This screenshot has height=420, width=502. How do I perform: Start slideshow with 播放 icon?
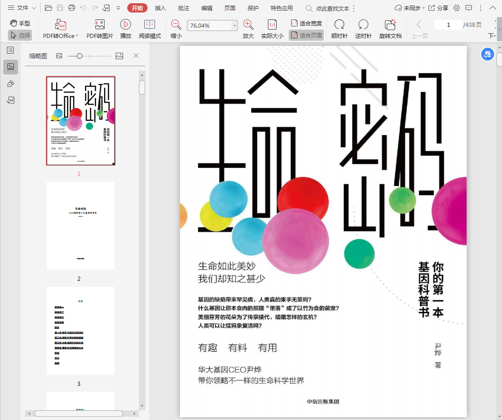pyautogui.click(x=125, y=25)
